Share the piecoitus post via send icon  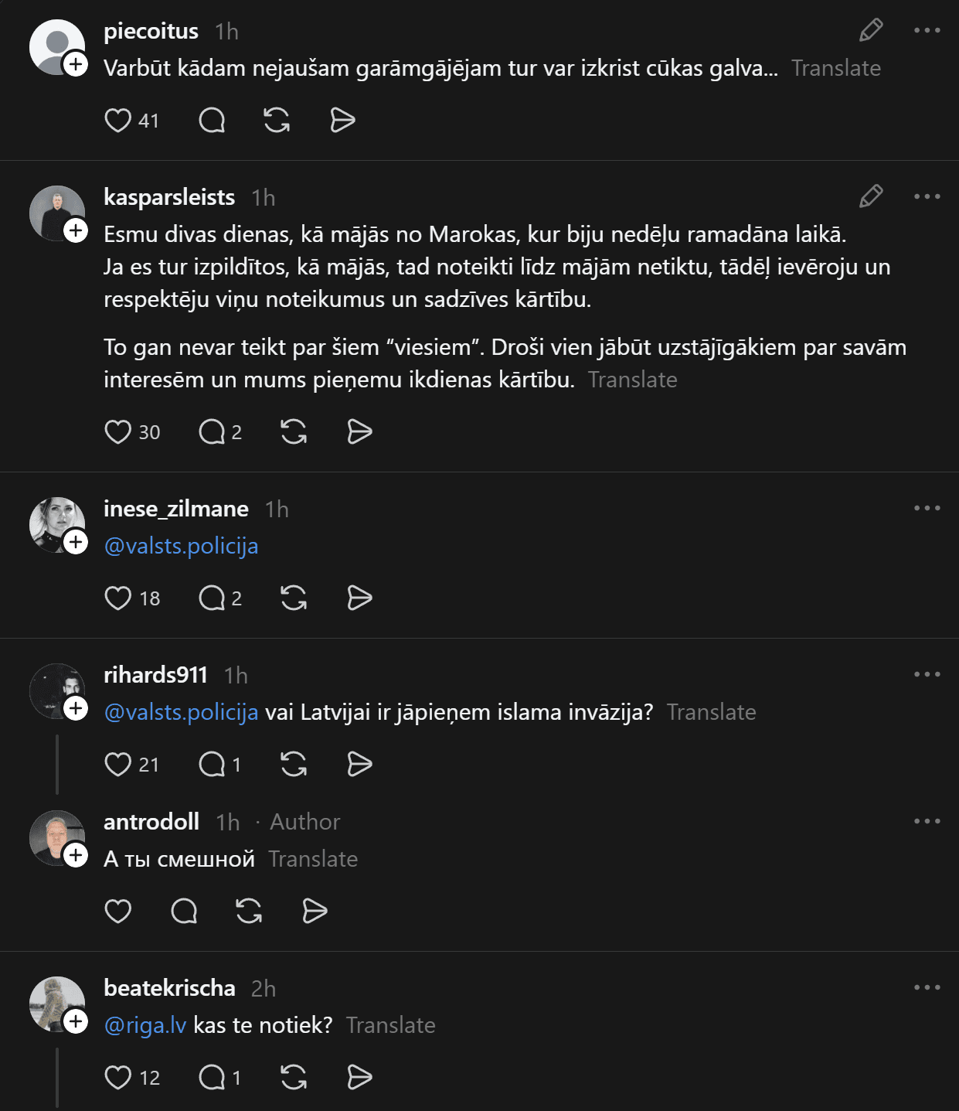pos(342,121)
